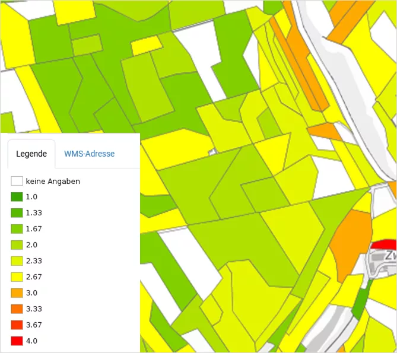
Task: Switch to the Legende tab
Action: click(31, 154)
